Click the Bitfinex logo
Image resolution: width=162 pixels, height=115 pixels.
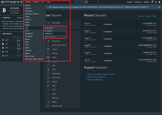pos(12,2)
